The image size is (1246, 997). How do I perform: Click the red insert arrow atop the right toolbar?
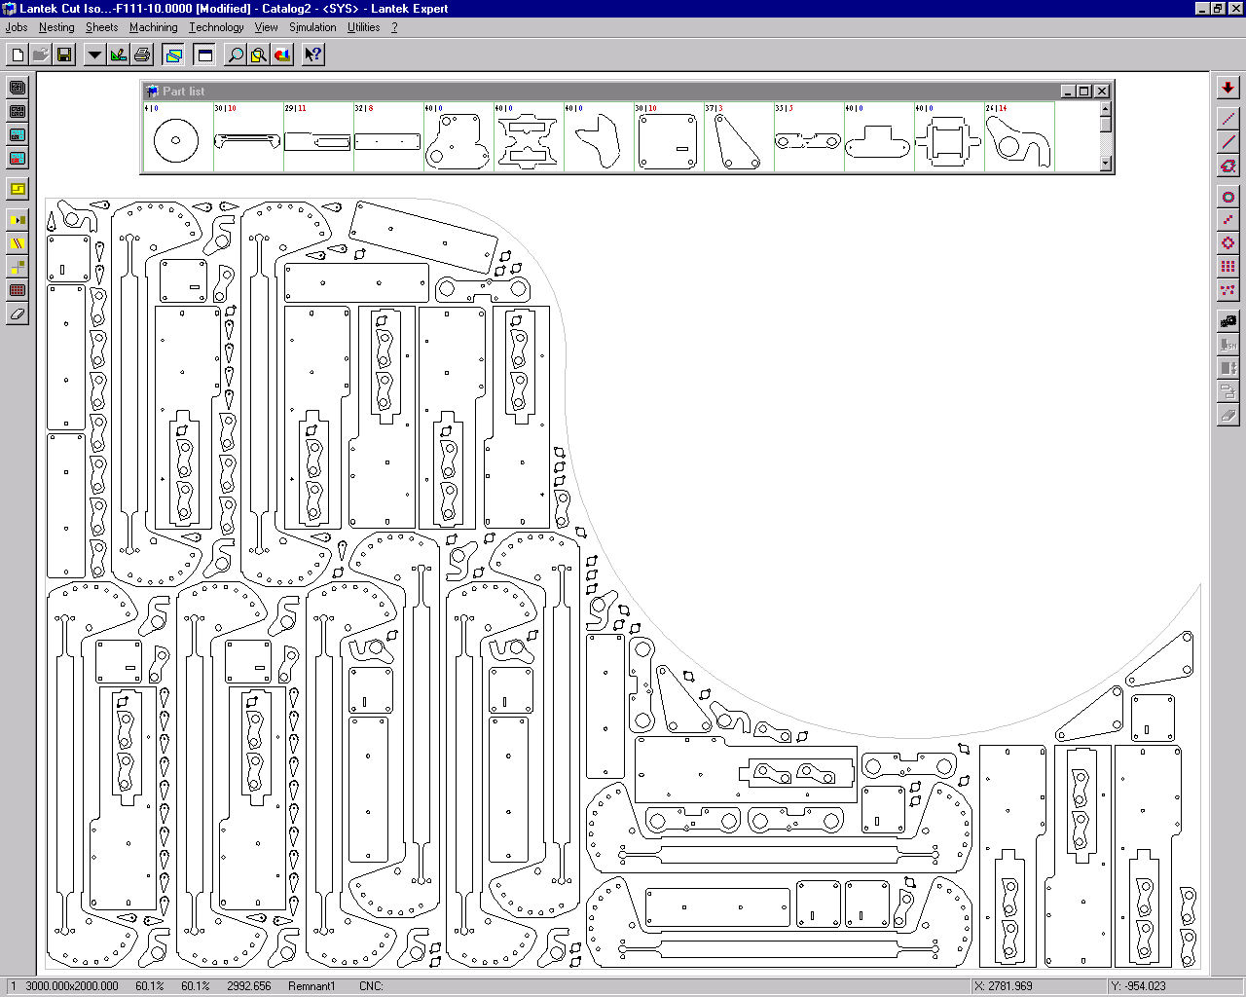pyautogui.click(x=1228, y=87)
